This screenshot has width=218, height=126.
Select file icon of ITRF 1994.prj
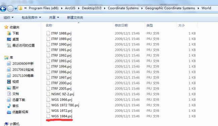click(48, 66)
